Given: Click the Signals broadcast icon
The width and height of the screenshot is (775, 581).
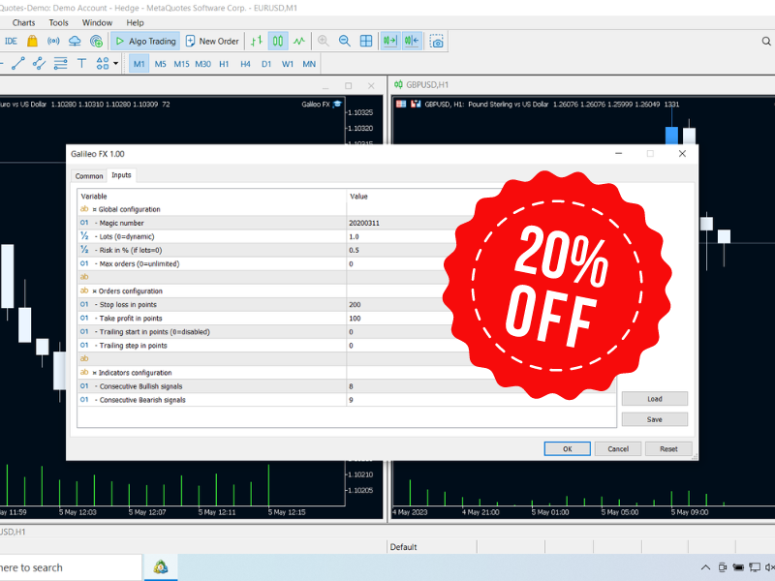Looking at the screenshot, I should (53, 42).
